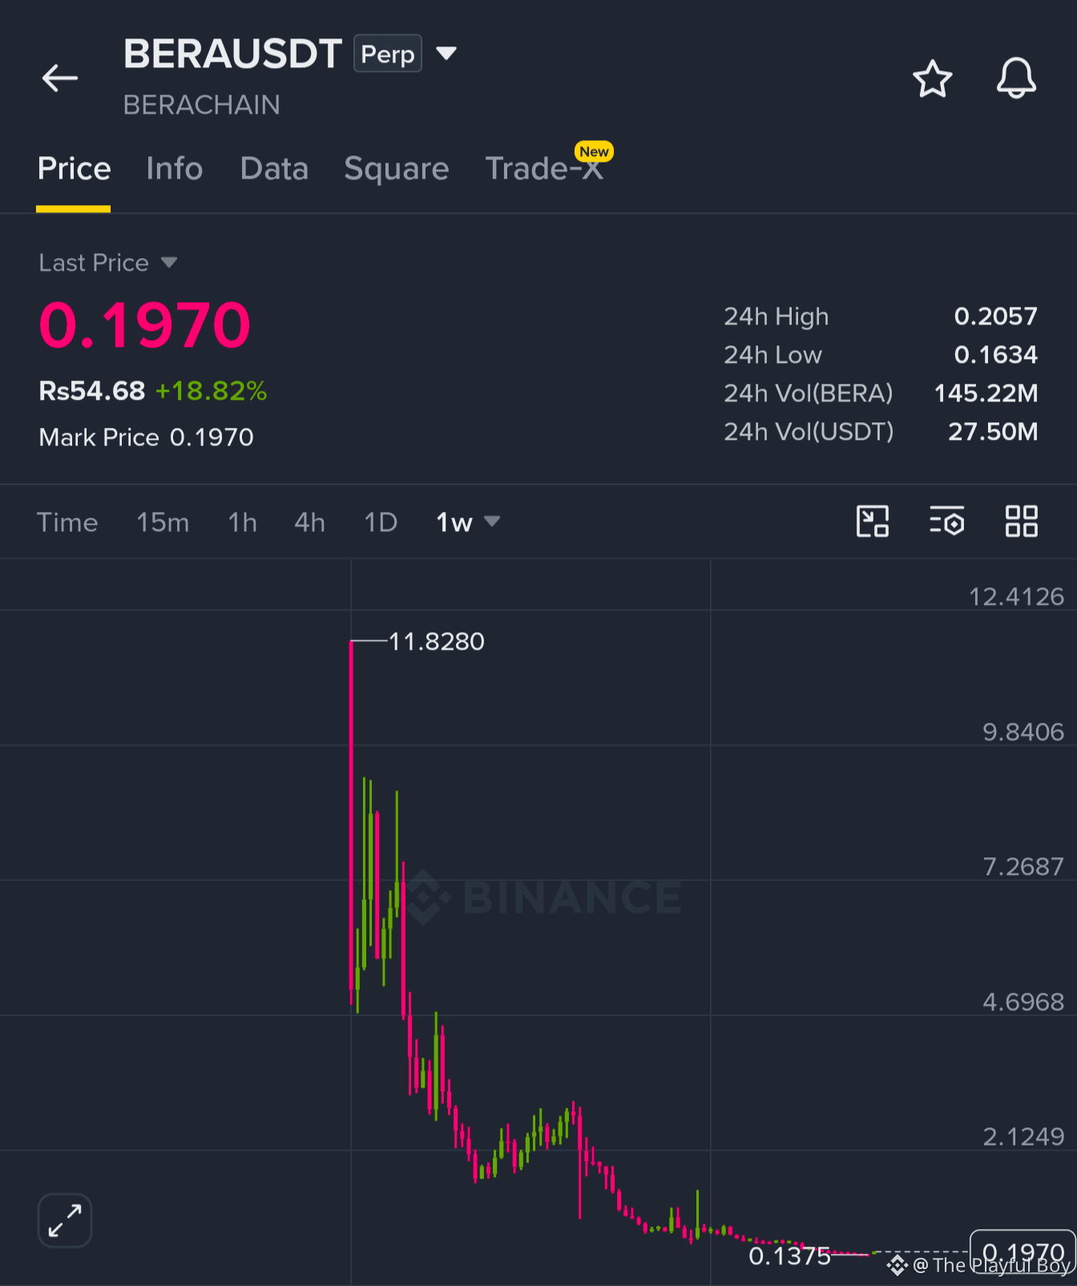Screen dimensions: 1077x1286
Task: Tap the +18.82% change percentage
Action: point(211,391)
